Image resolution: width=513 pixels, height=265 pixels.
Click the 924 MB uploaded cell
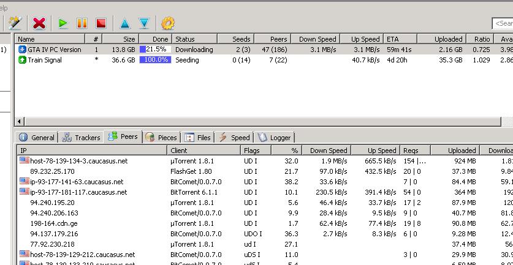(465, 161)
